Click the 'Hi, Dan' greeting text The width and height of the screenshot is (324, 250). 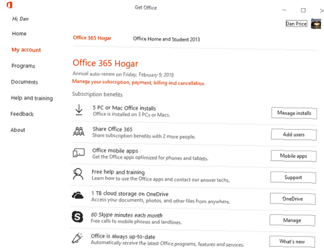point(20,19)
